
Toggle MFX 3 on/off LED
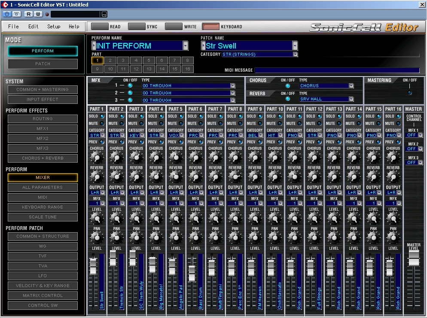pyautogui.click(x=130, y=100)
